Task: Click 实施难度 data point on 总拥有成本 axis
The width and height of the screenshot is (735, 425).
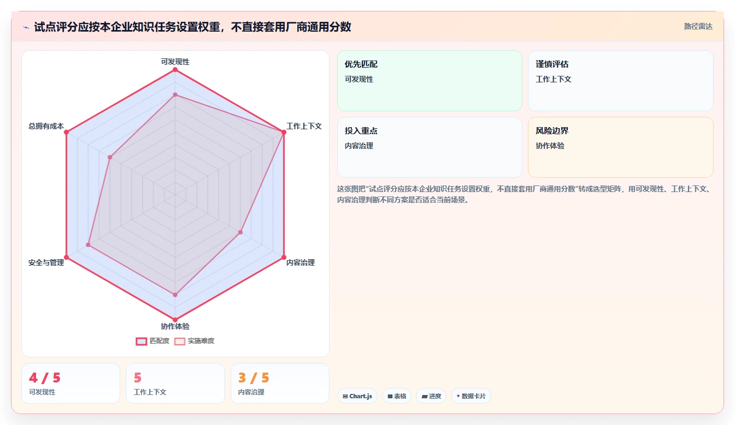Action: coord(110,157)
